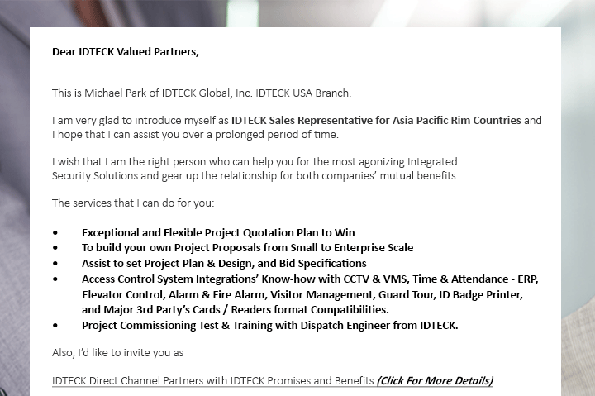Click "The services that I can do for you:"

[133, 203]
